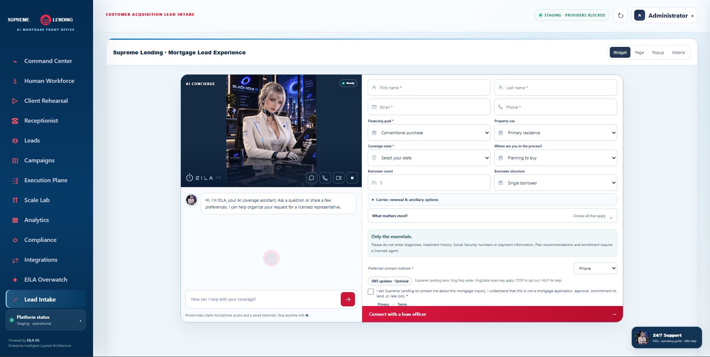The image size is (710, 357).
Task: Open Preferred contact method dropdown
Action: (x=595, y=268)
